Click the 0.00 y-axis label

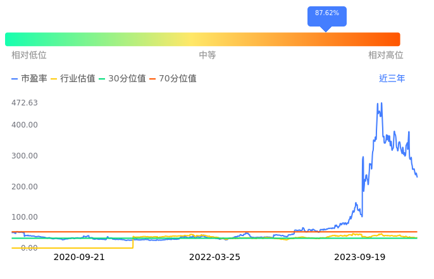coord(29,248)
